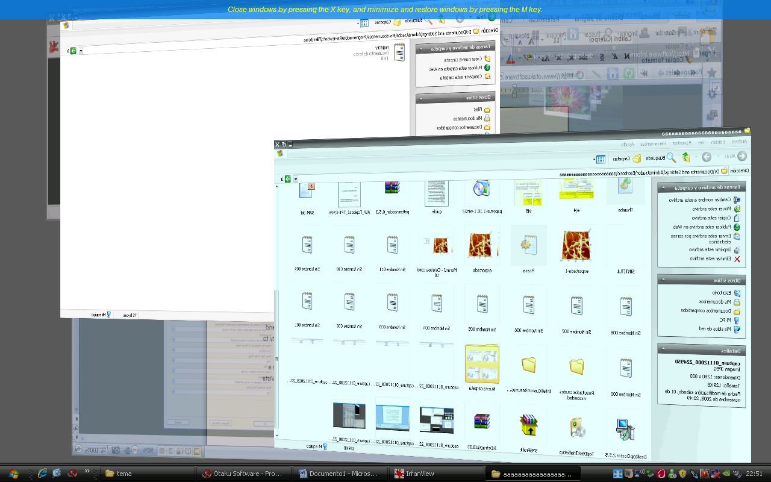Collapse Tareas de archivo y carpeta in tema window
The image size is (771, 482).
(x=420, y=48)
